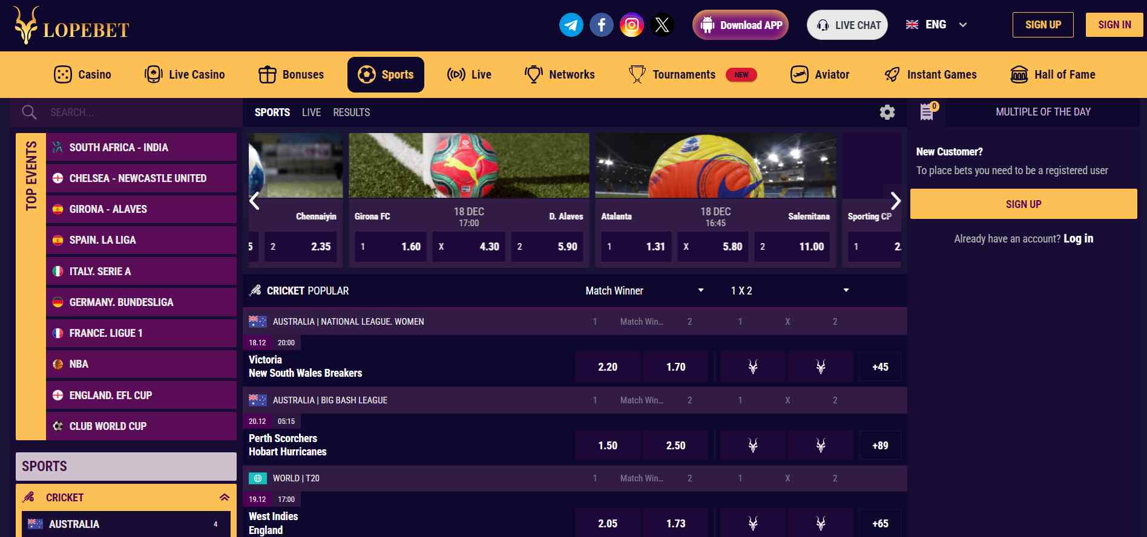Select Hobart Hurricanes odds 2.50
The width and height of the screenshot is (1147, 537).
click(x=675, y=445)
